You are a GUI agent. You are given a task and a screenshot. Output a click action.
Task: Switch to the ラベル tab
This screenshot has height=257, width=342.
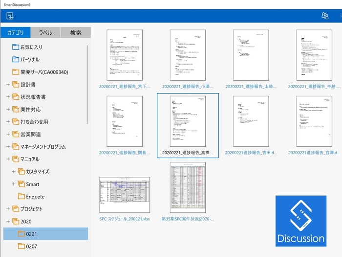pos(45,33)
